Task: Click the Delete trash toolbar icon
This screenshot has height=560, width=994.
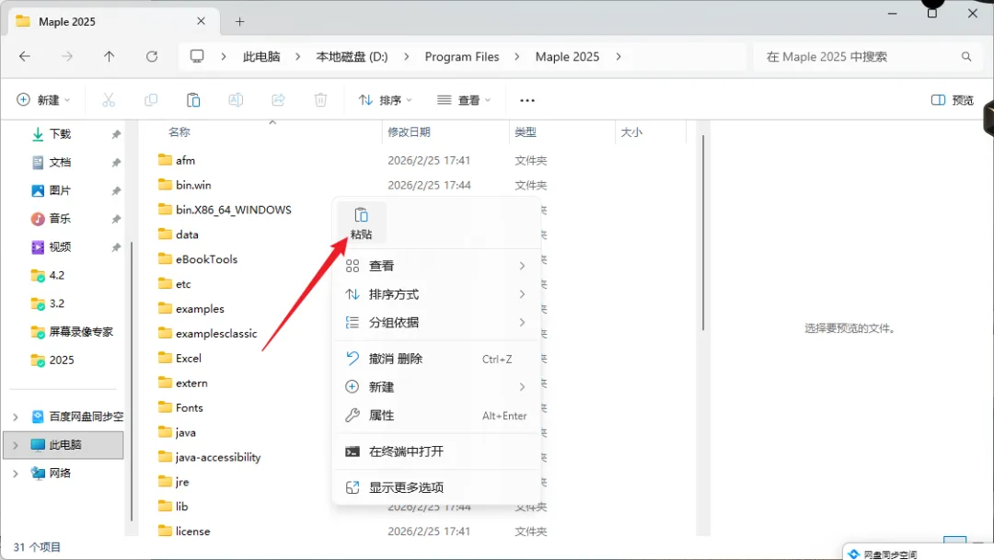Action: pos(321,100)
